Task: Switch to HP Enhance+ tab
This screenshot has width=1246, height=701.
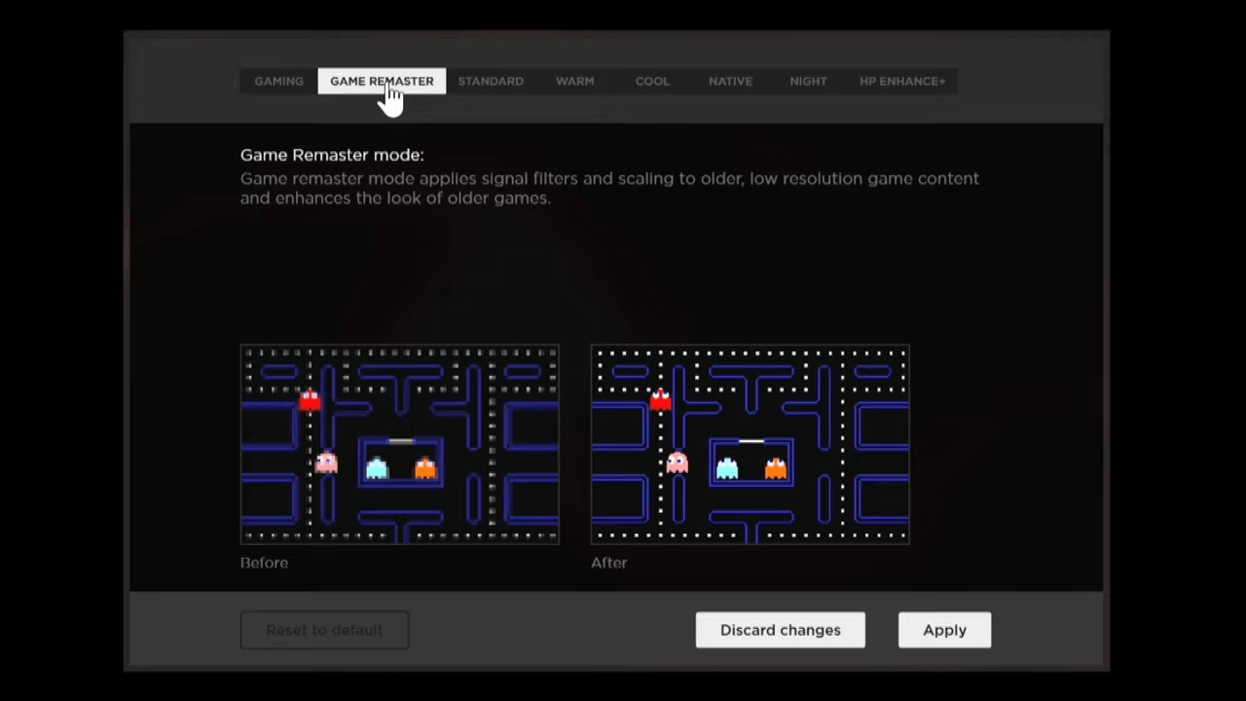Action: tap(902, 81)
